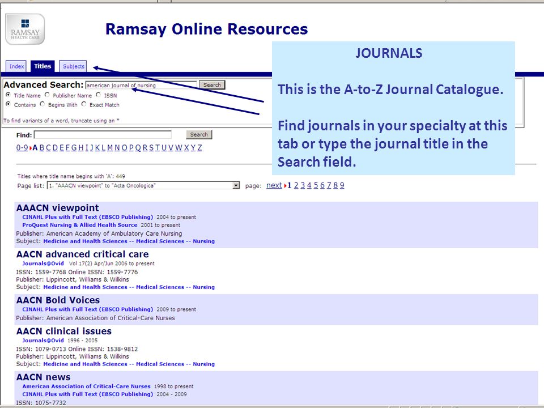Click the AAACN viewpoint title
This screenshot has height=408, width=544.
[58, 208]
